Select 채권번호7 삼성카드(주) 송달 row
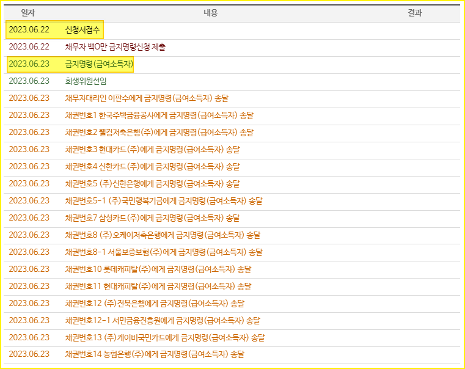This screenshot has width=465, height=369. click(x=232, y=218)
